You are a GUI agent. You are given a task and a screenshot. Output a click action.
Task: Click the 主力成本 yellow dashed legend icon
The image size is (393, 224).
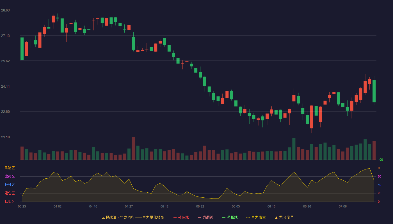tap(248, 217)
